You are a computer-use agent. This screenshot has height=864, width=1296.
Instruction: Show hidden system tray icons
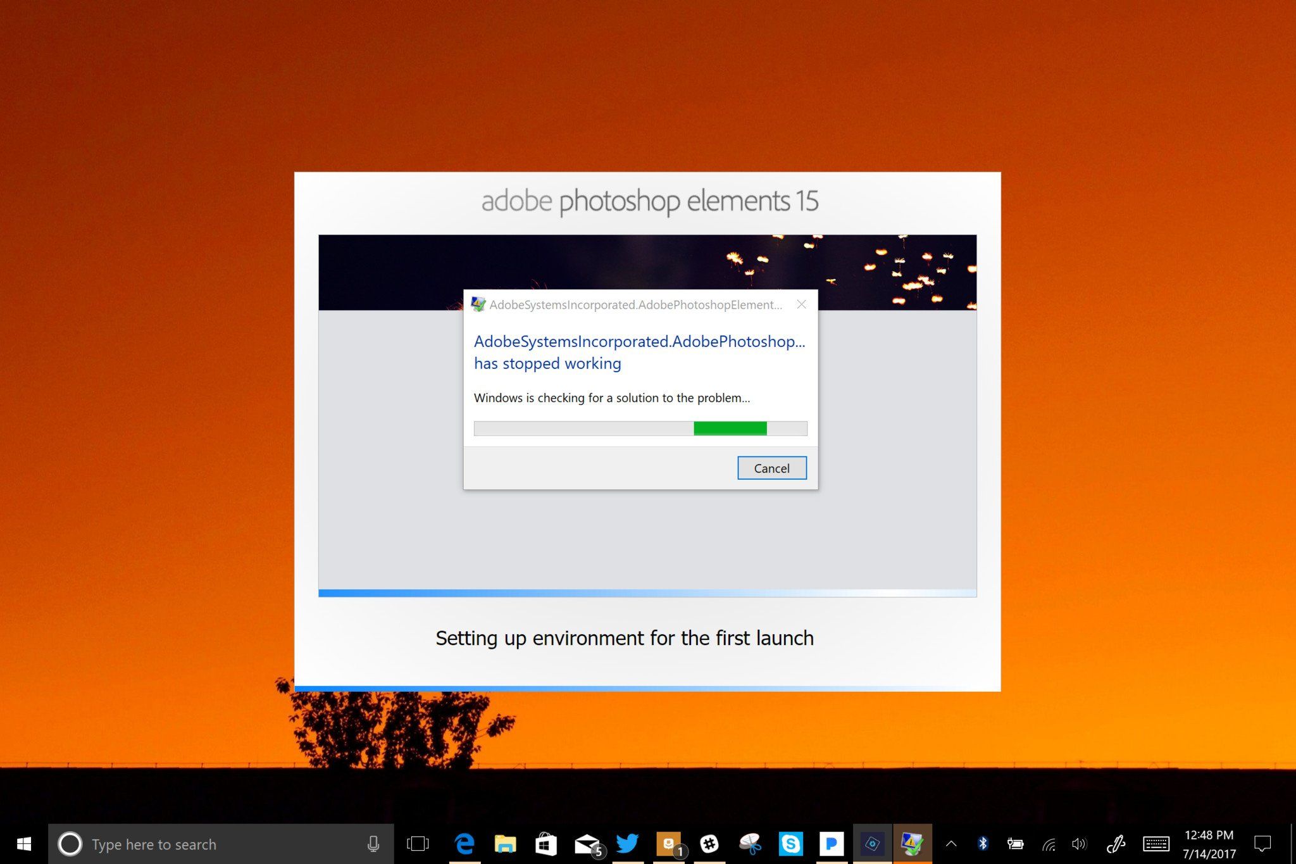click(951, 844)
